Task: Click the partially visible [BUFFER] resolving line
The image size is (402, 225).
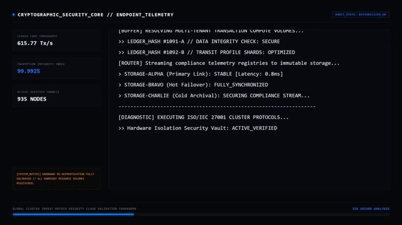Action: coord(211,31)
